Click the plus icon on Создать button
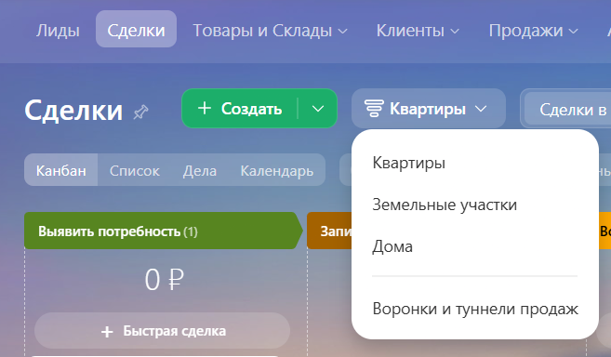Viewport: 611px width, 357px height. (205, 108)
